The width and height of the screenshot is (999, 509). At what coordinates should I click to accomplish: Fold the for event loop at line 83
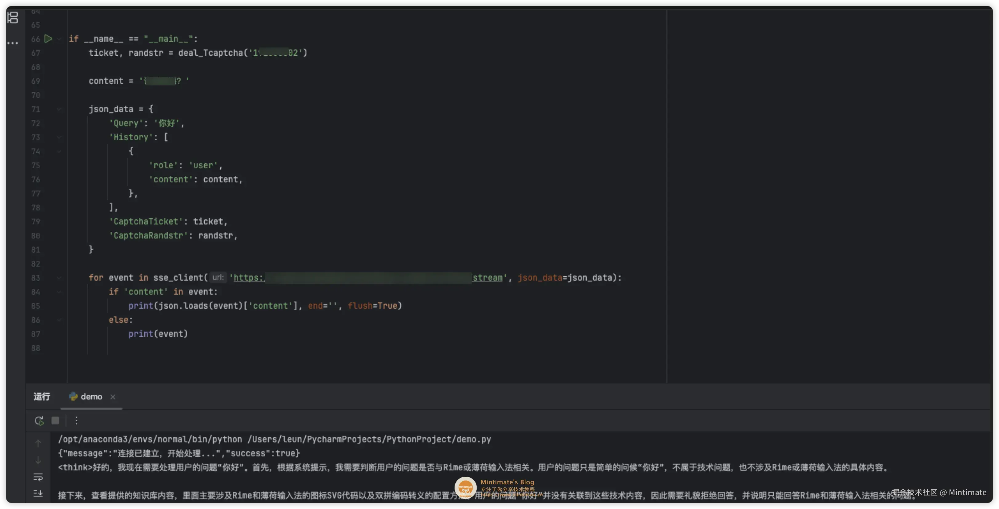(59, 278)
